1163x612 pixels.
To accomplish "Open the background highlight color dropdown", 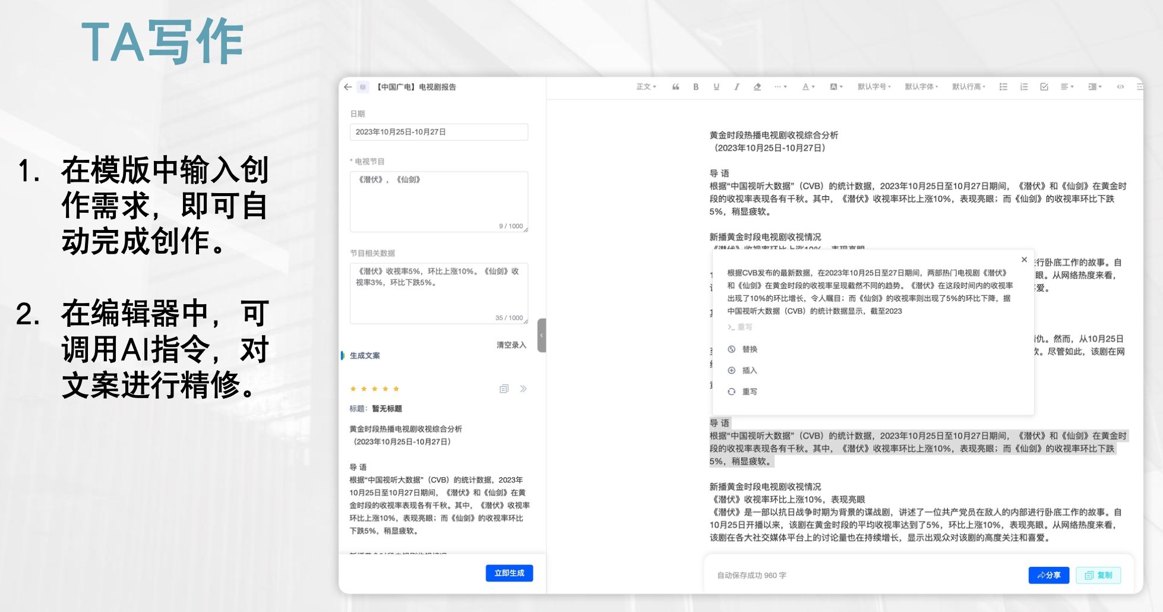I will (836, 87).
